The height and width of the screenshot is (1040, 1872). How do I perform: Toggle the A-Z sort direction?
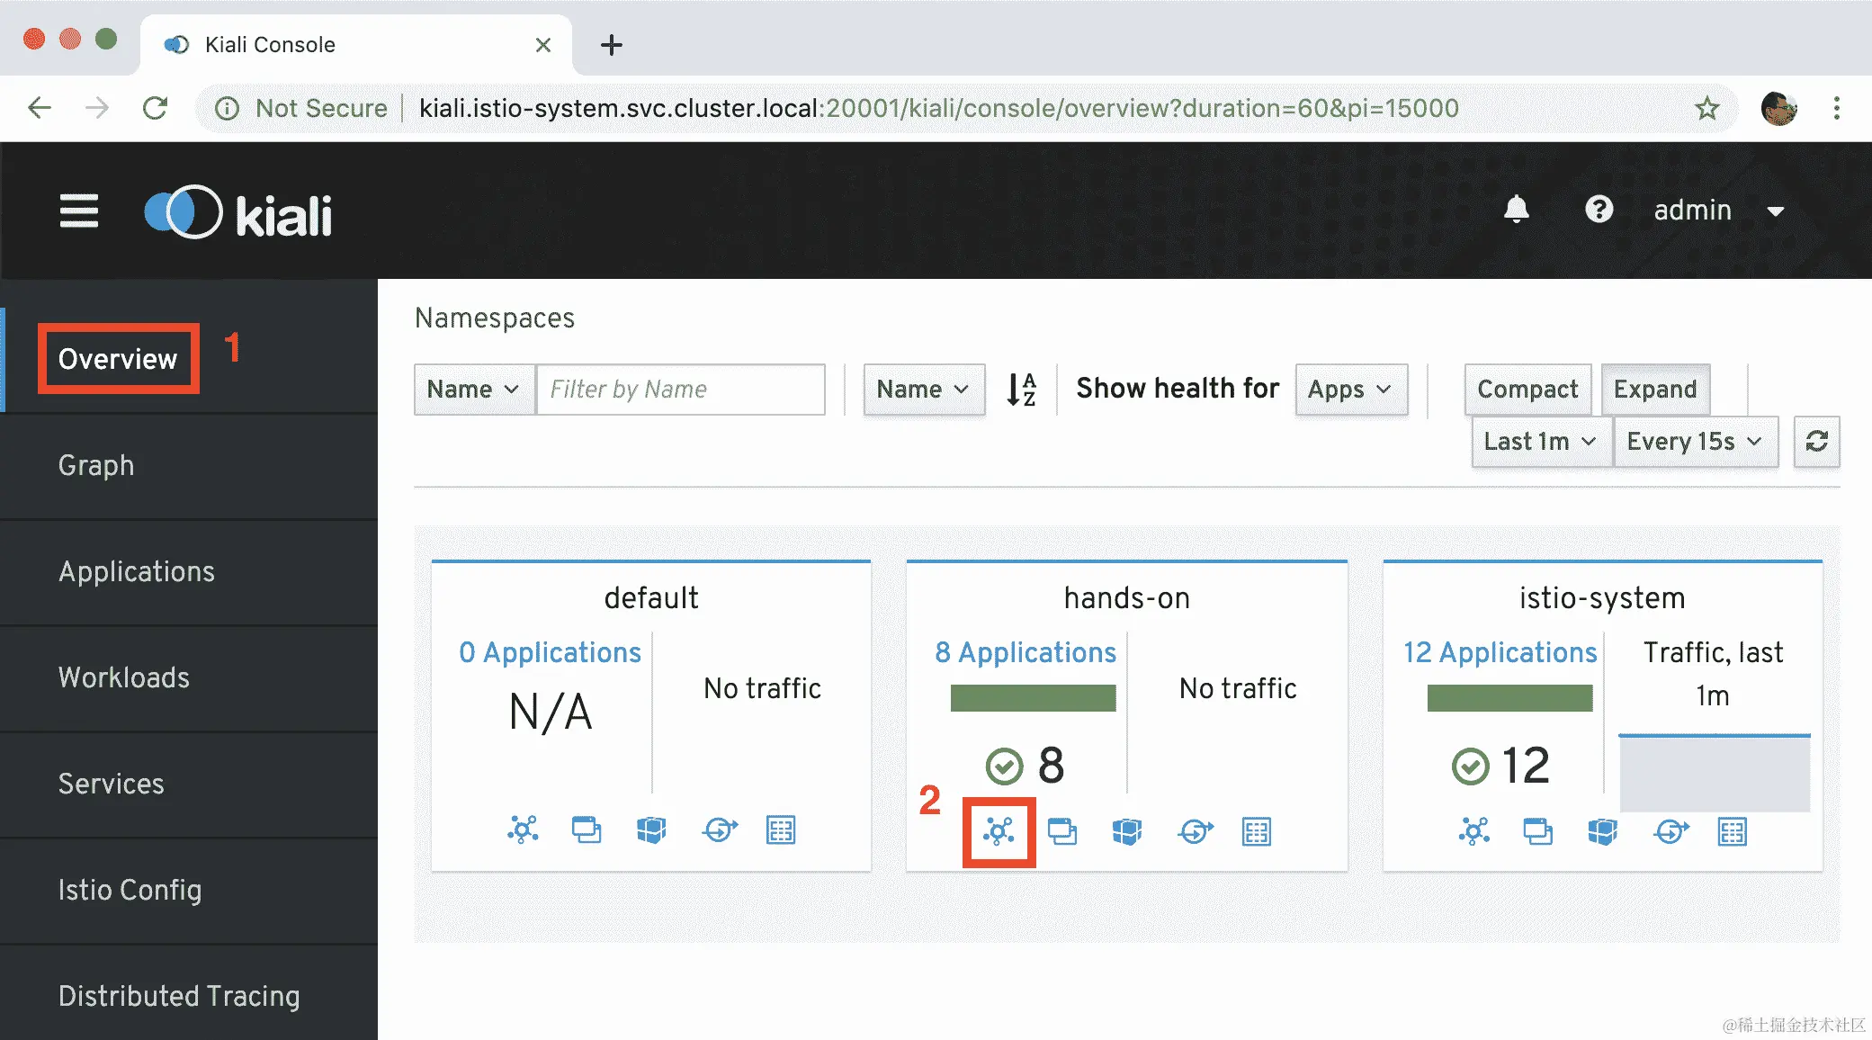(1021, 389)
